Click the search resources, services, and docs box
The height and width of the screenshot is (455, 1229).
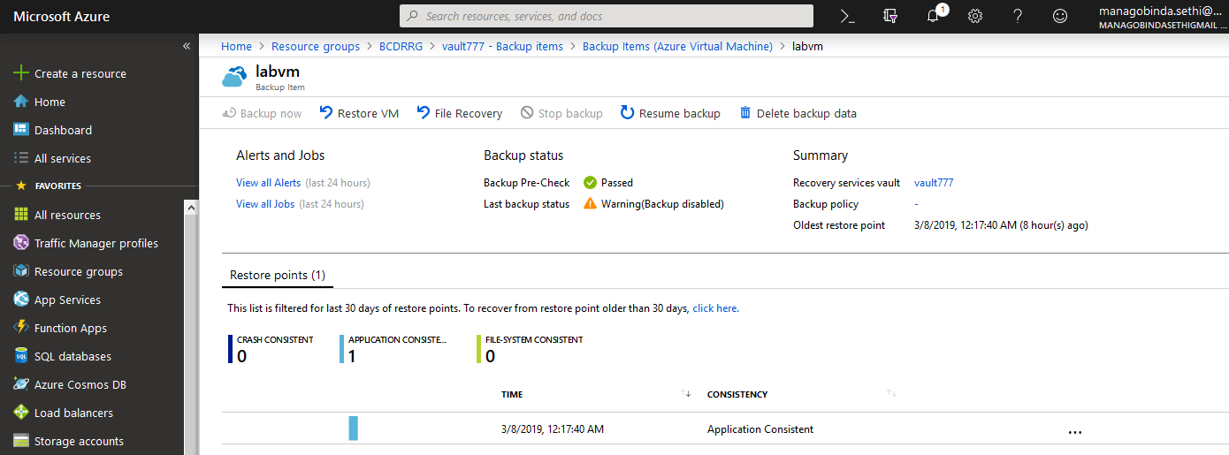[x=607, y=16]
